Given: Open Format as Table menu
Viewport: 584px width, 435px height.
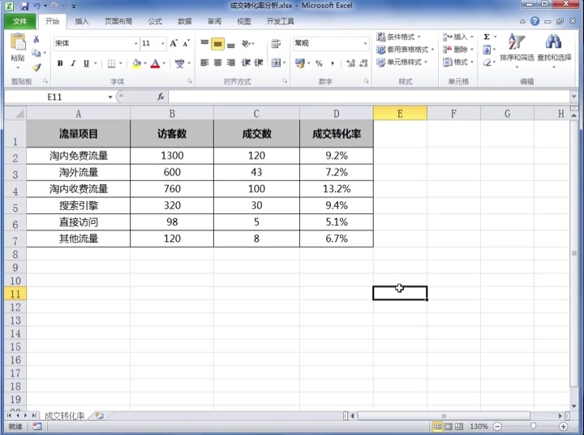Looking at the screenshot, I should point(406,50).
